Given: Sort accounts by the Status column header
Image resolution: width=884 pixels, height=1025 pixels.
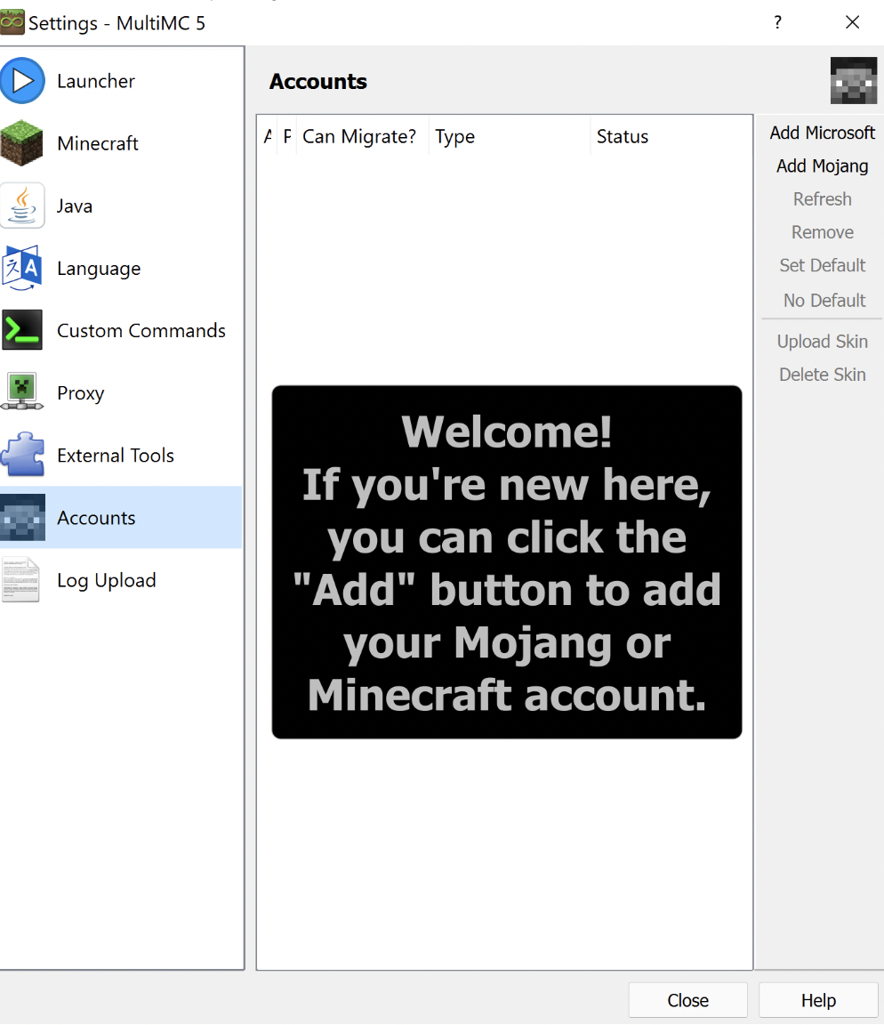Looking at the screenshot, I should 671,136.
